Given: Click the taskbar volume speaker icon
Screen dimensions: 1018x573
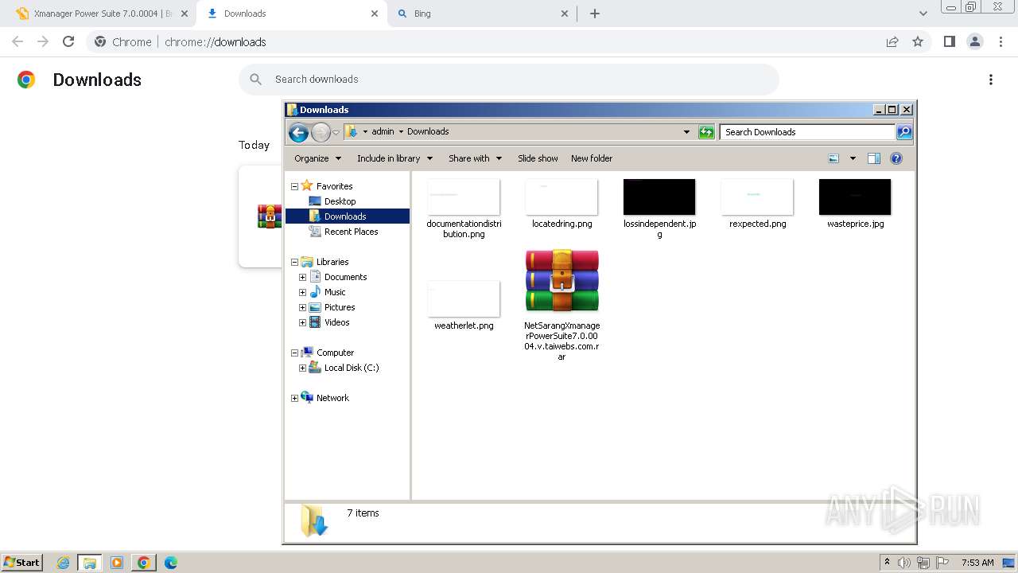Looking at the screenshot, I should [x=904, y=563].
